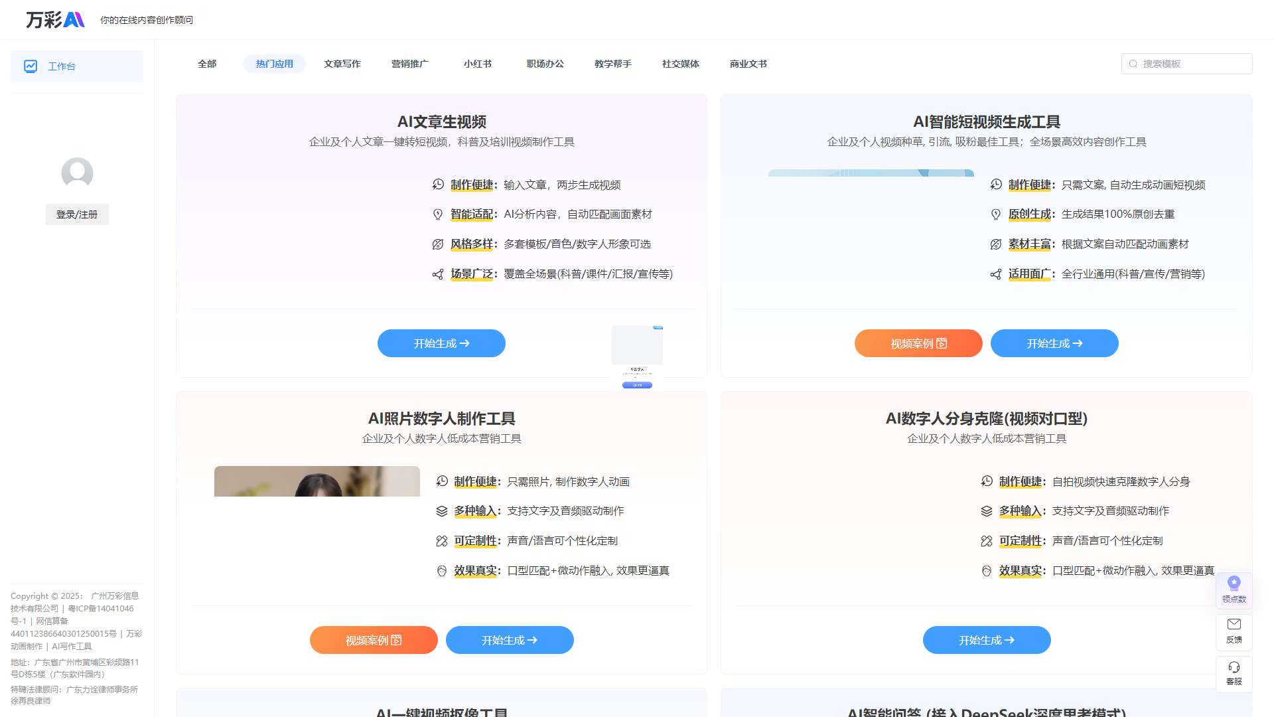Select the 全部 category tab
This screenshot has width=1274, height=717.
(207, 64)
